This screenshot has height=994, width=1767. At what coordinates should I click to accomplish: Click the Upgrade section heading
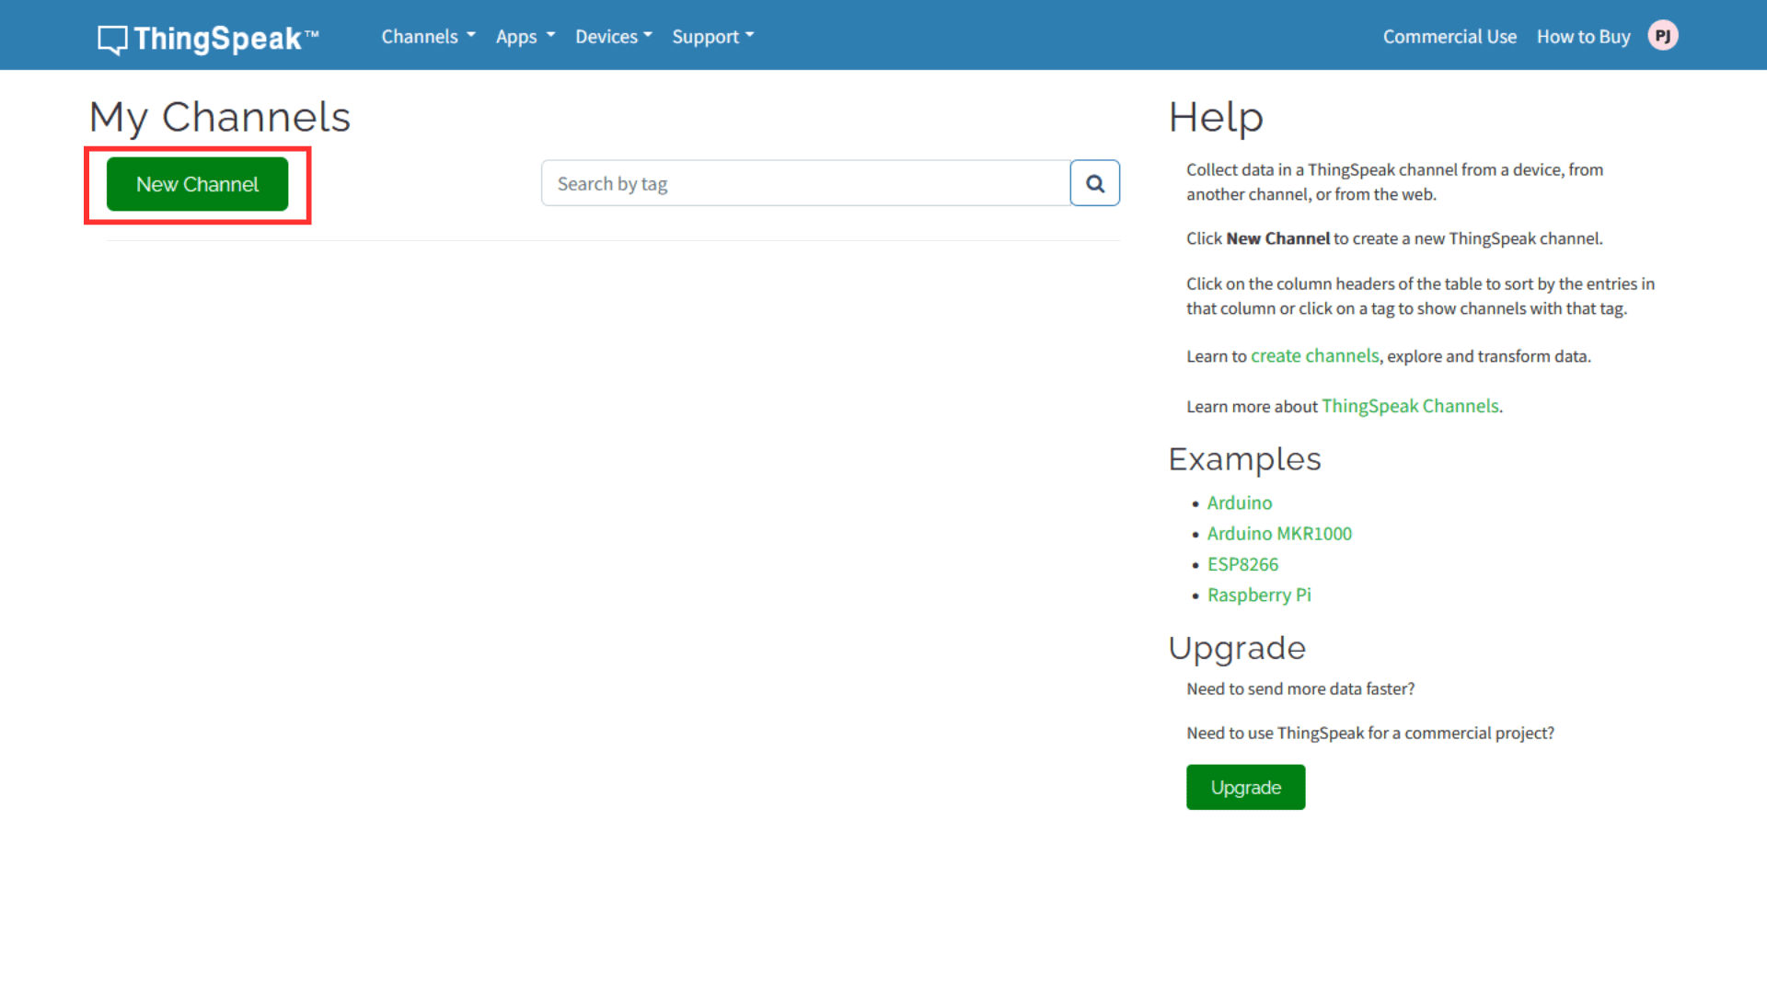pyautogui.click(x=1237, y=648)
